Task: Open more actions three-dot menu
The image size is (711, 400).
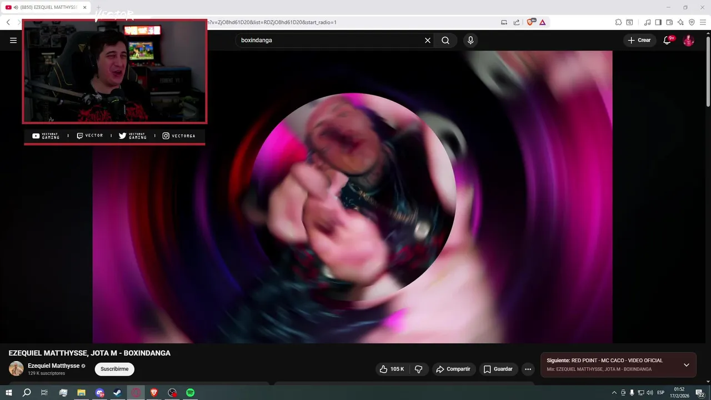Action: click(x=528, y=369)
